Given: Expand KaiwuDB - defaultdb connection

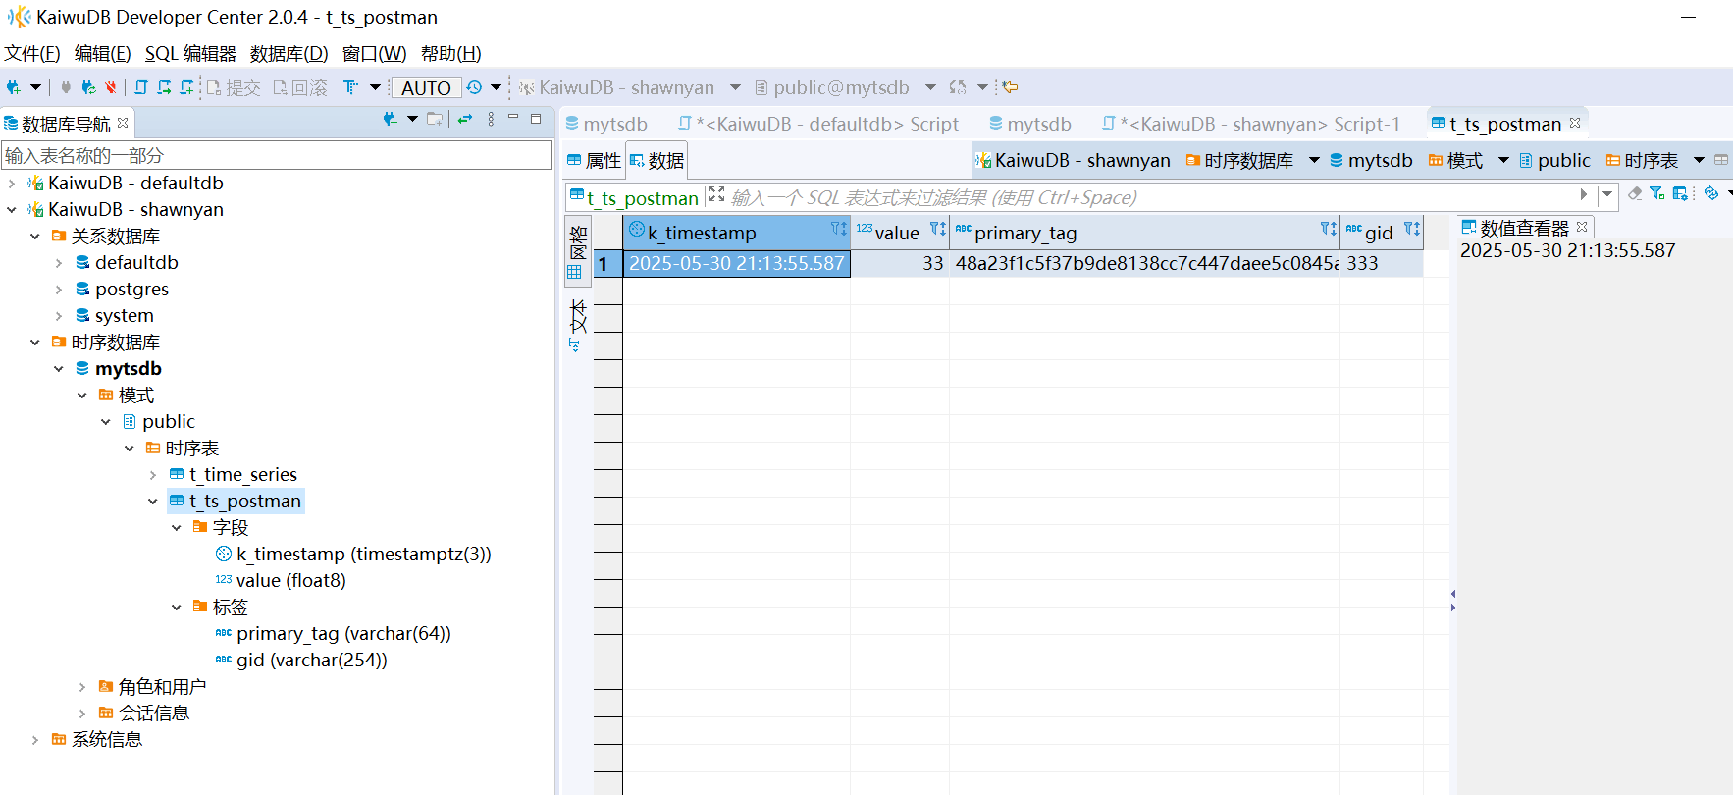Looking at the screenshot, I should pos(12,183).
